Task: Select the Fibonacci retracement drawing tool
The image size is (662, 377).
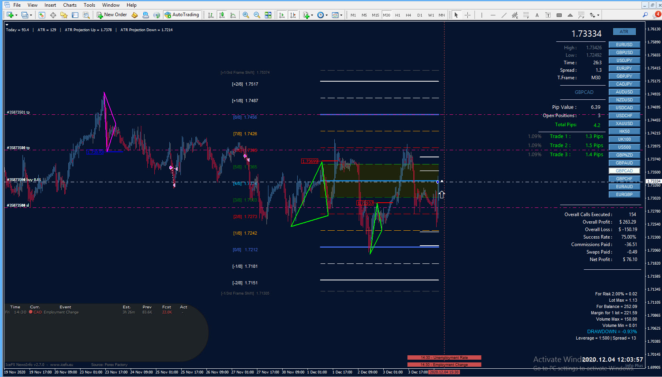Action: (526, 15)
